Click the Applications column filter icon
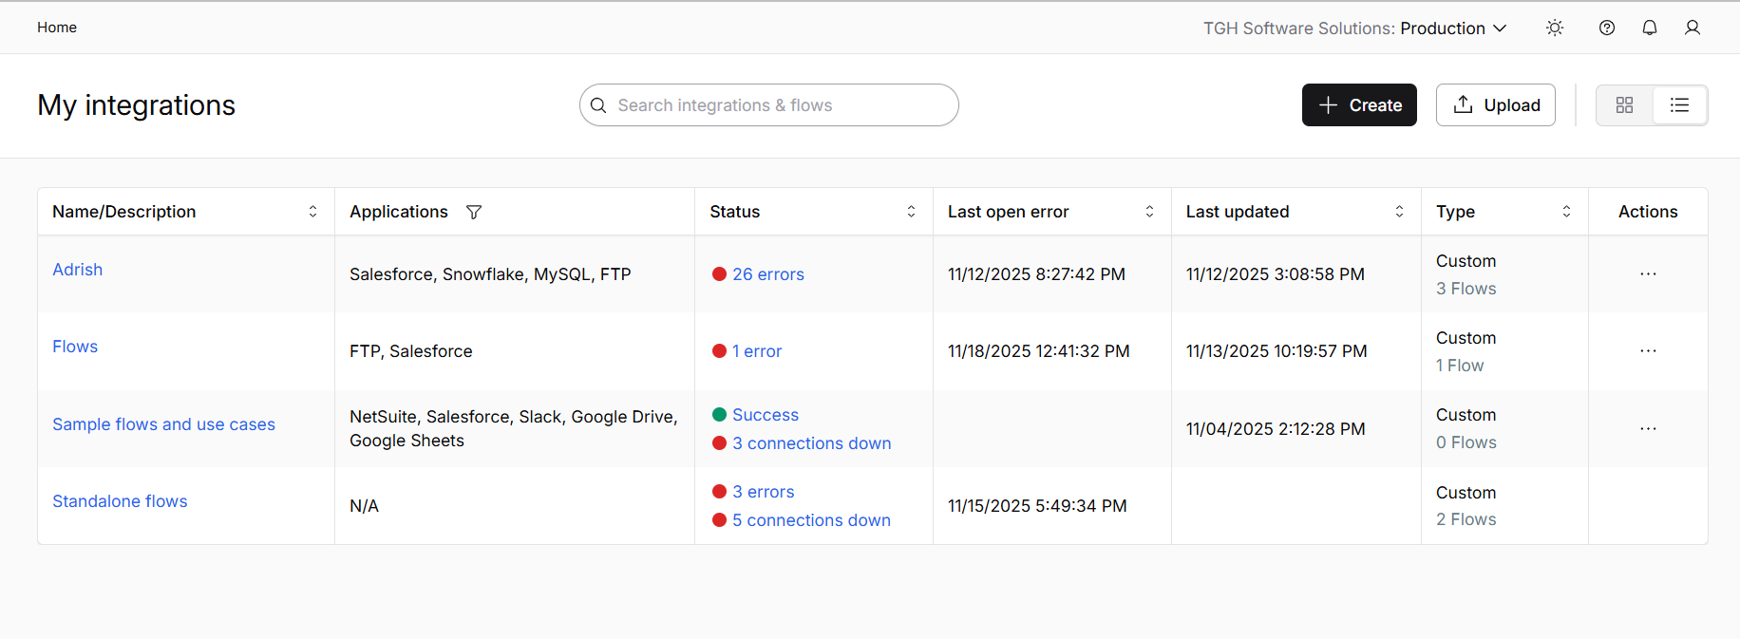The image size is (1740, 639). (x=474, y=212)
